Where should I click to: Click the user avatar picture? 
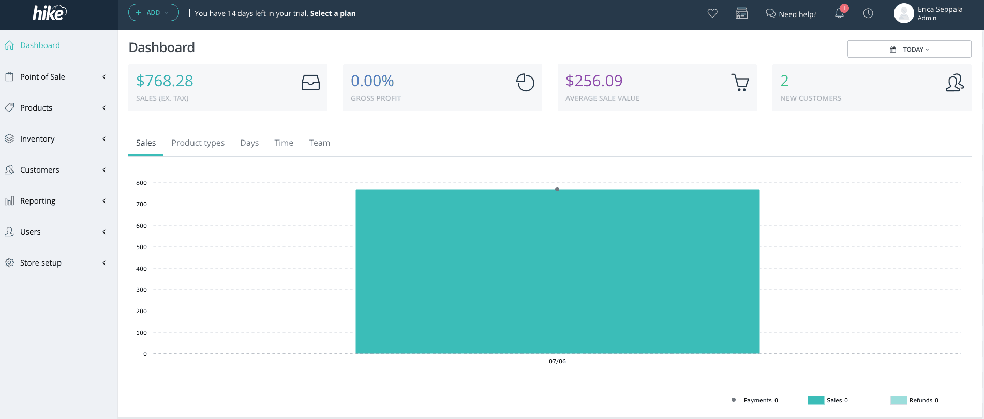pos(903,13)
